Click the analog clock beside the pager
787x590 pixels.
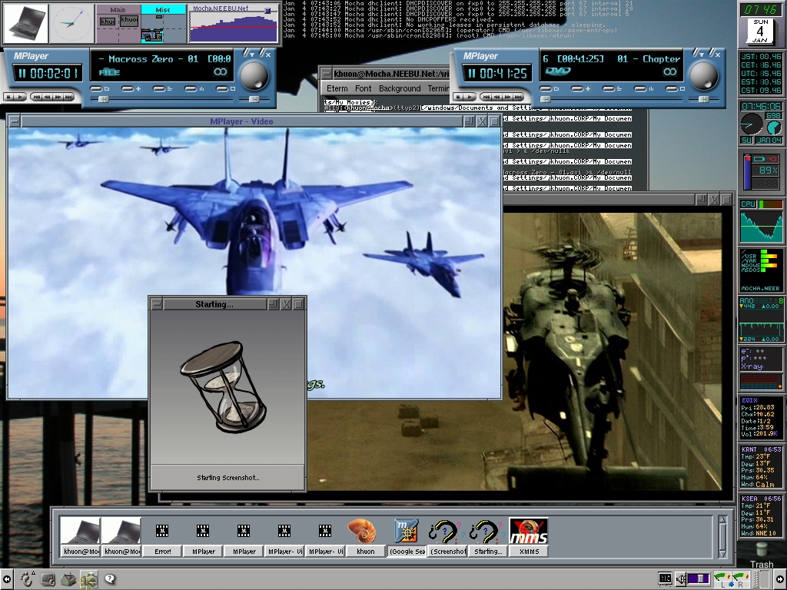(71, 24)
